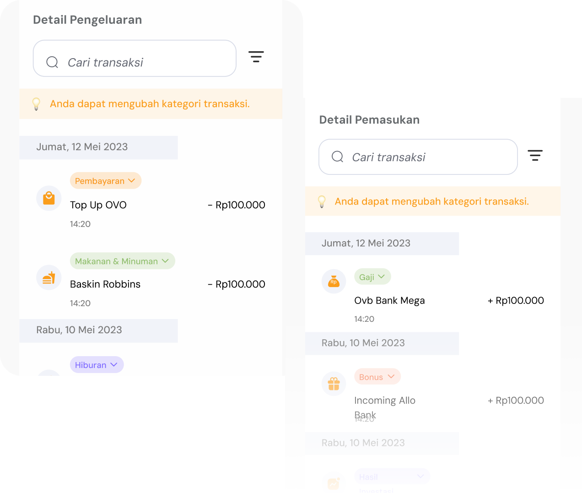
Task: Expand the Bonus category dropdown
Action: click(x=377, y=377)
